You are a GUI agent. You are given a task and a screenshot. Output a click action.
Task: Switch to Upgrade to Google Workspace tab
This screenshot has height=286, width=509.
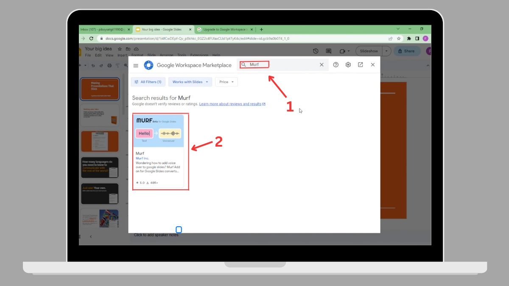coord(224,29)
